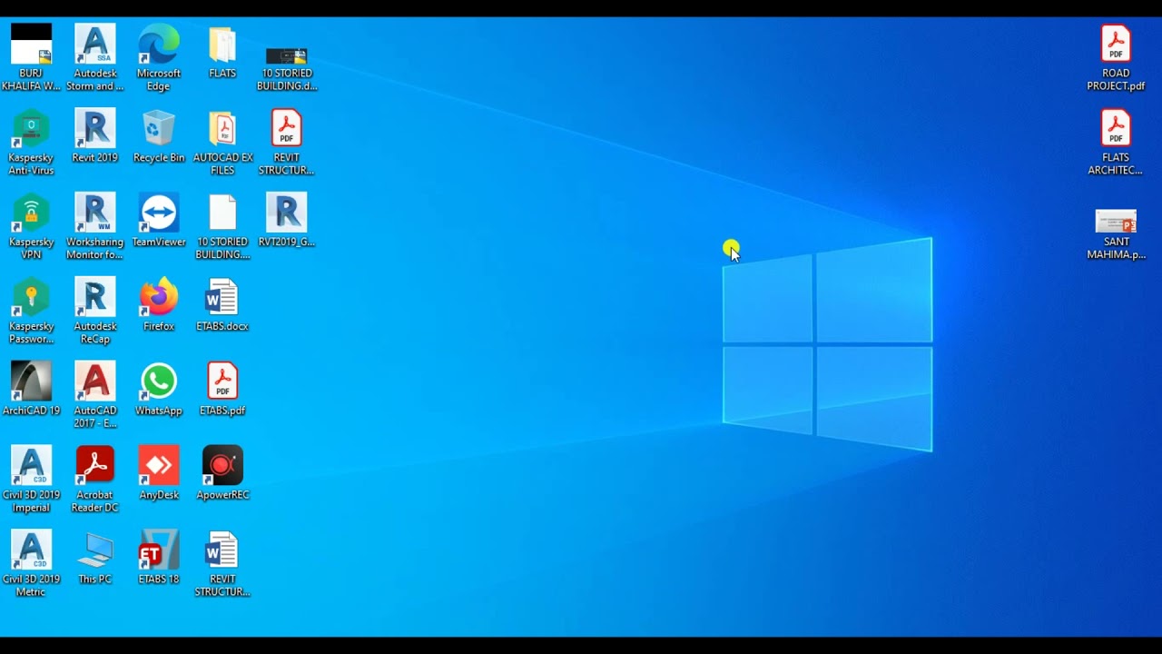
Task: Select REVIT STRUCTUR... Word document icon
Action: (x=222, y=564)
